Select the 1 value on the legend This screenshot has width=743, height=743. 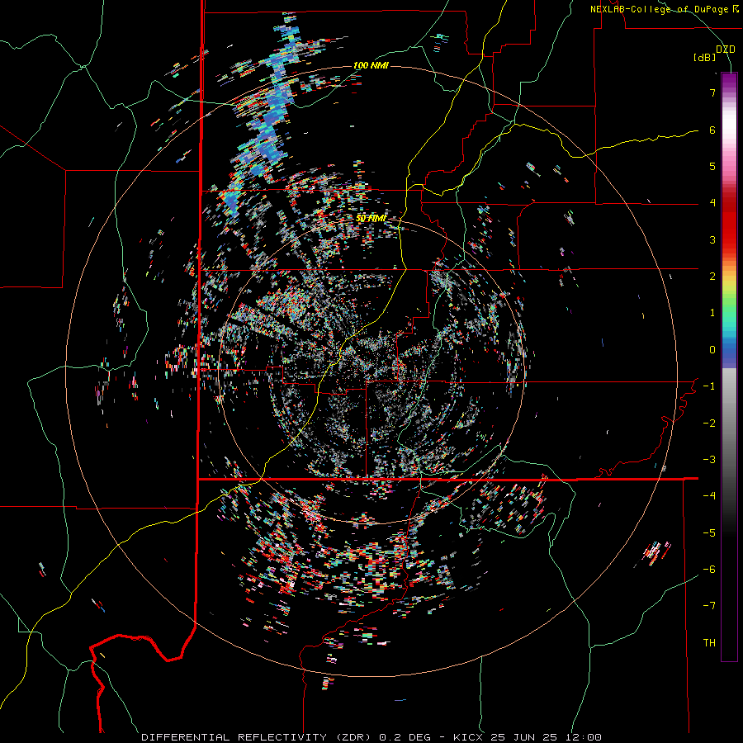tap(712, 313)
